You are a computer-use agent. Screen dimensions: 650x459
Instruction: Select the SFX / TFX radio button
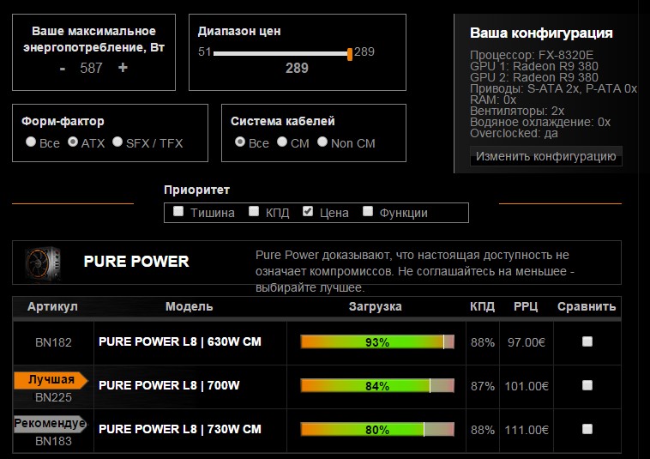coord(117,142)
